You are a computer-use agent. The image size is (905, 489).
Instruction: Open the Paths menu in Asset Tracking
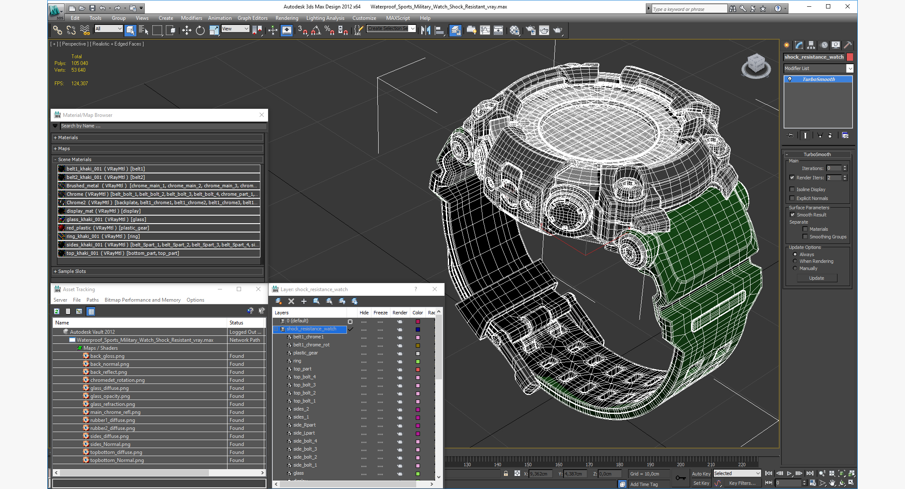pyautogui.click(x=92, y=300)
